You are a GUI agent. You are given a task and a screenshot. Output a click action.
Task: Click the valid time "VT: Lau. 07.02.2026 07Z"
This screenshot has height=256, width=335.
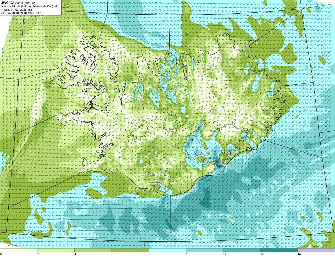point(16,13)
